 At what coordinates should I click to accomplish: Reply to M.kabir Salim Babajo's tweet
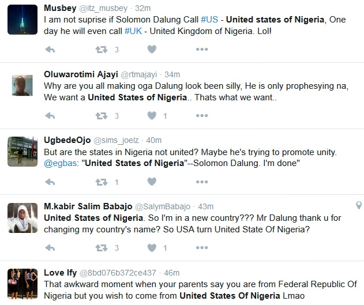pos(50,248)
